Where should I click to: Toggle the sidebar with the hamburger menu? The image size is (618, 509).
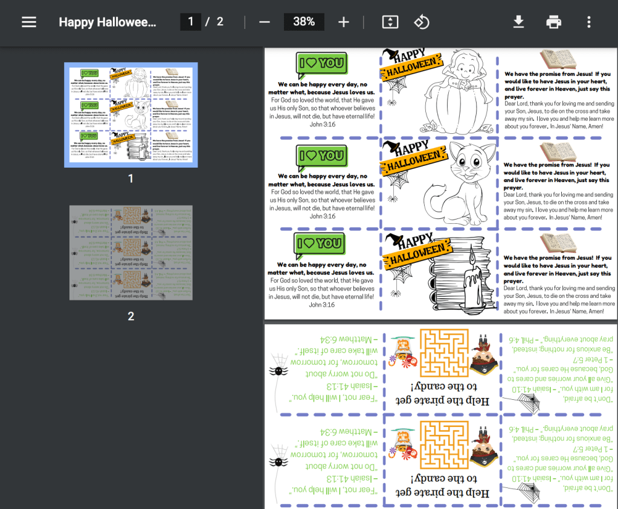[x=29, y=22]
